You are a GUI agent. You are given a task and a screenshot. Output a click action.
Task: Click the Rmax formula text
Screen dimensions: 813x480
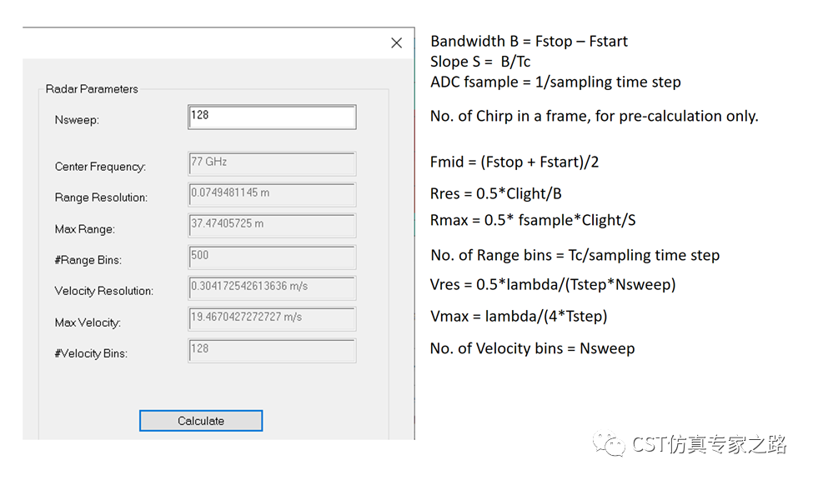click(533, 220)
